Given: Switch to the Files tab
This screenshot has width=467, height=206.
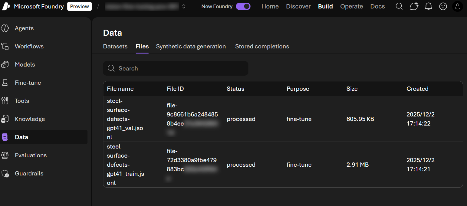Looking at the screenshot, I should (142, 46).
